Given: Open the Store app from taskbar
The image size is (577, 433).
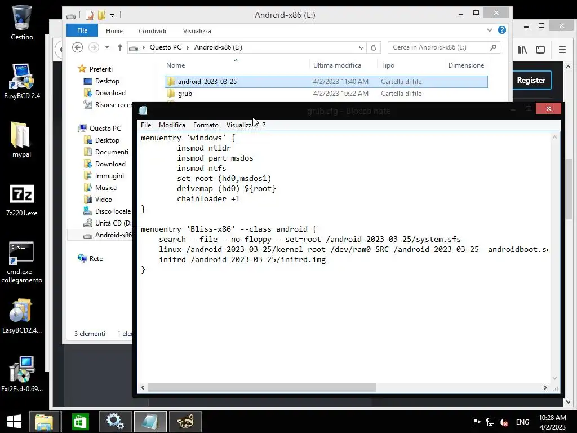Looking at the screenshot, I should tap(80, 422).
